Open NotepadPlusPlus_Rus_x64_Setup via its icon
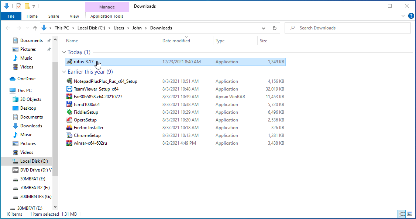The width and height of the screenshot is (416, 219). point(70,81)
